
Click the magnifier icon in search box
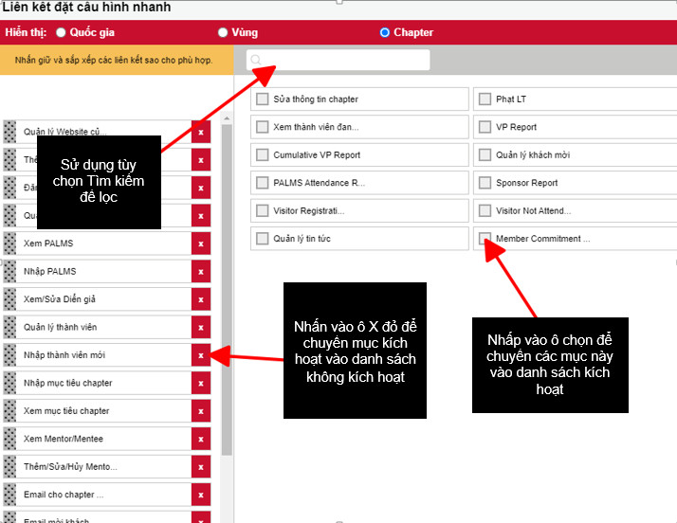pyautogui.click(x=255, y=60)
